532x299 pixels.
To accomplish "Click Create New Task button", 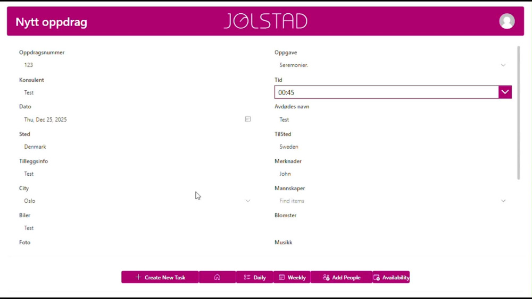I will [160, 277].
